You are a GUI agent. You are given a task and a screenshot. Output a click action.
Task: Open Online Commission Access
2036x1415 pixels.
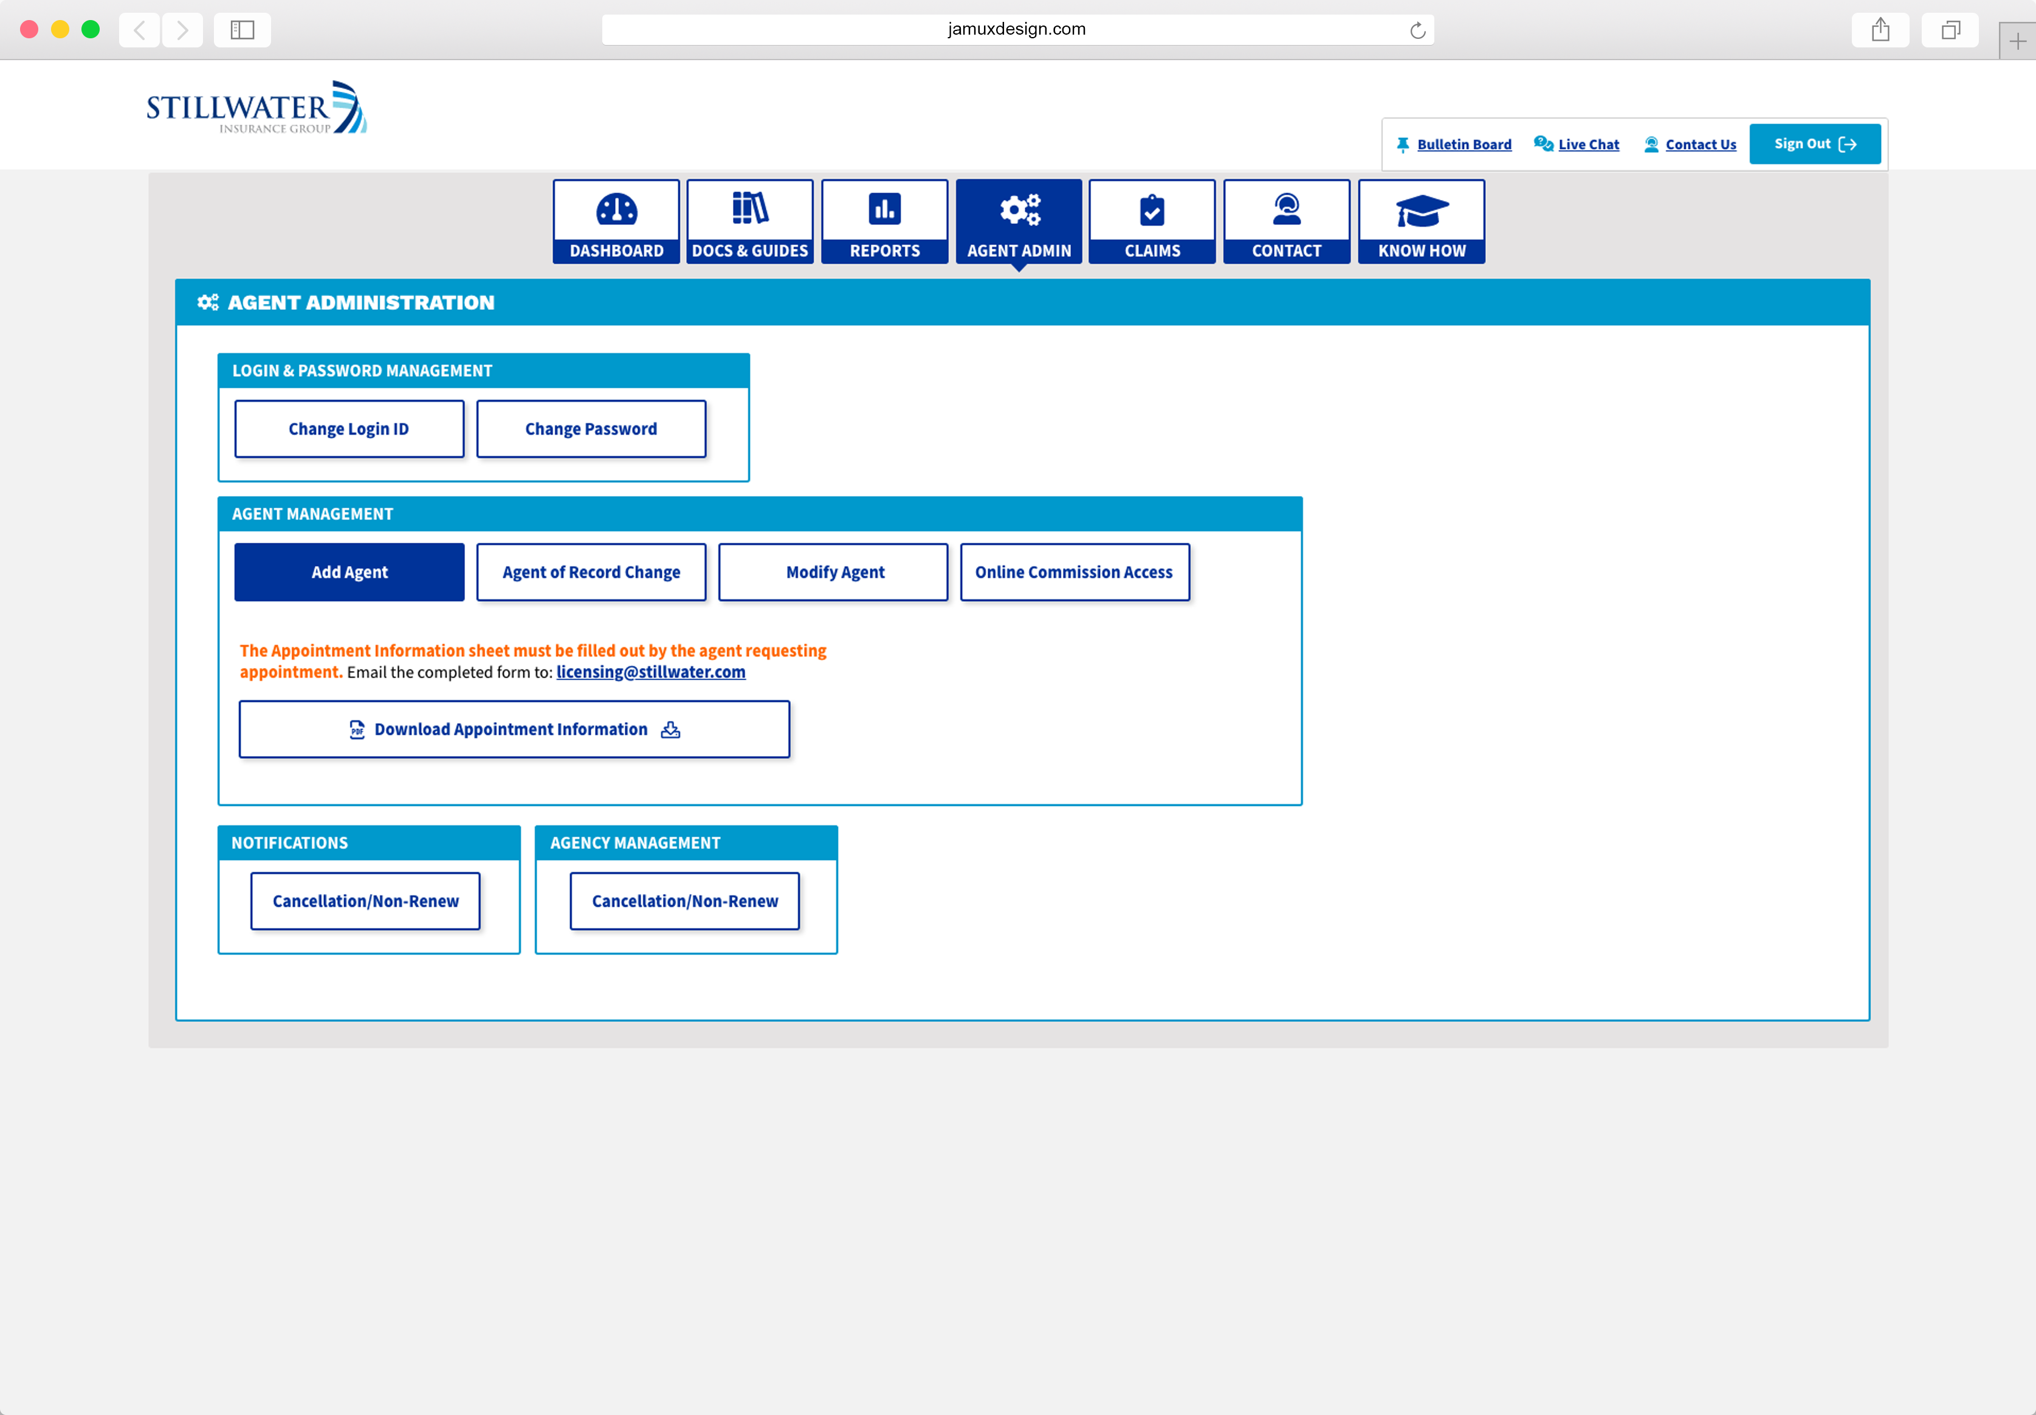point(1075,572)
